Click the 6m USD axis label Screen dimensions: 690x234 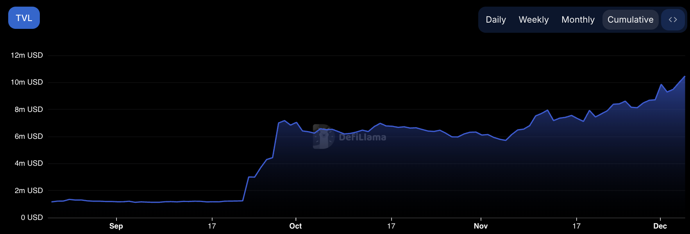point(29,136)
